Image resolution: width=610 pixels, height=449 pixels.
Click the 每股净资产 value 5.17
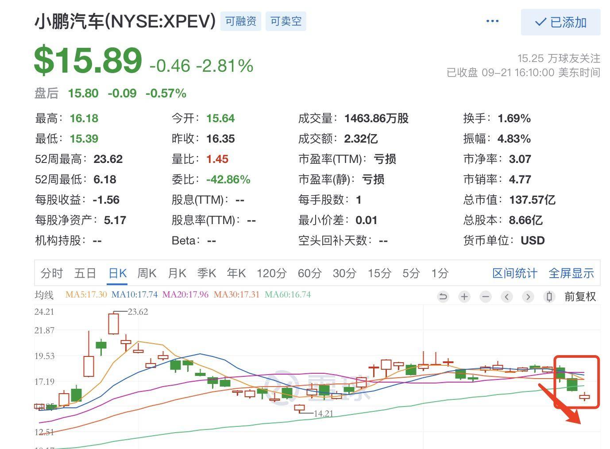[115, 220]
